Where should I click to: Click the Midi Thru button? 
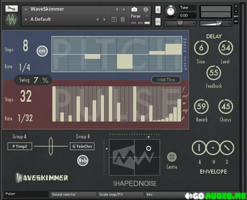[x=166, y=80]
